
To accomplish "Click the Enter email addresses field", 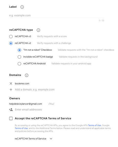I will click(28, 109).
